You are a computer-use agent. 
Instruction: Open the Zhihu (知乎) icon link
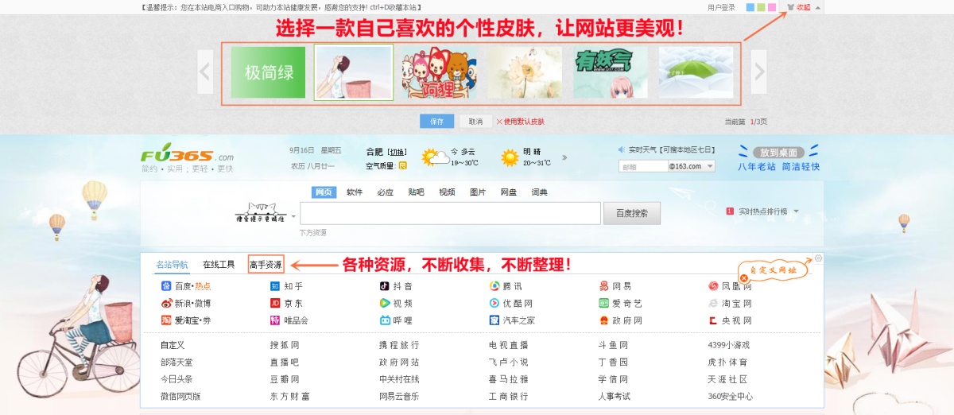tap(275, 286)
